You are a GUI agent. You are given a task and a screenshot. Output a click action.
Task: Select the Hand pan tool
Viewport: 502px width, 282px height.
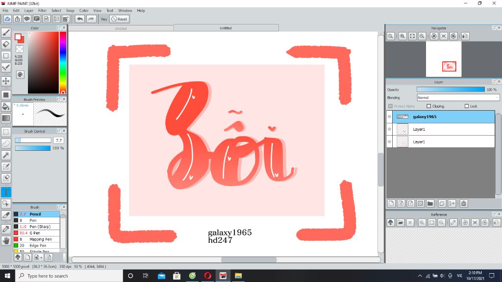point(6,241)
